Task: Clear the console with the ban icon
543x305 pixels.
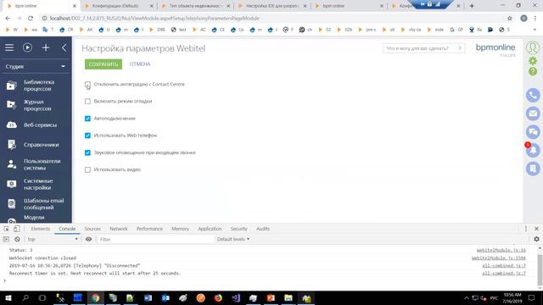Action: [17, 239]
